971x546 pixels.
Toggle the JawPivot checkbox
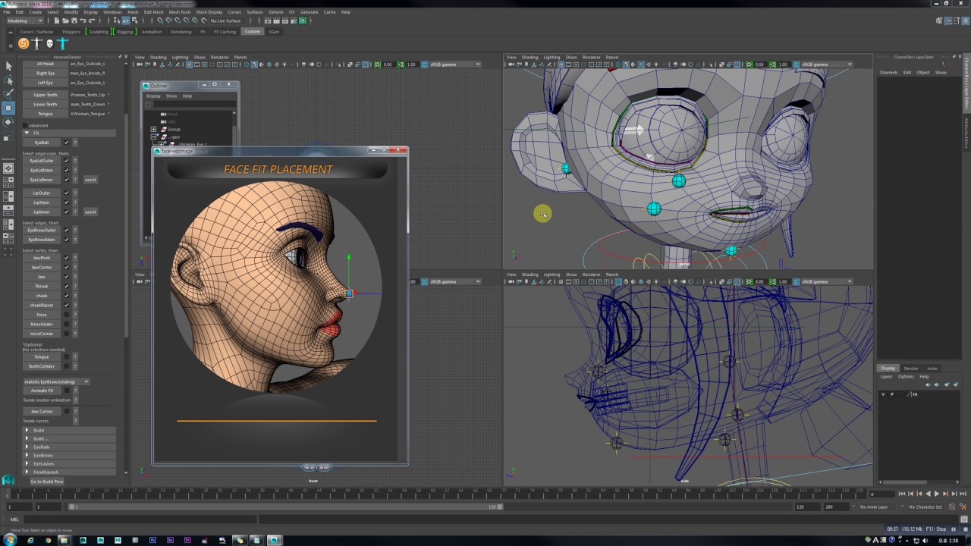click(x=66, y=258)
